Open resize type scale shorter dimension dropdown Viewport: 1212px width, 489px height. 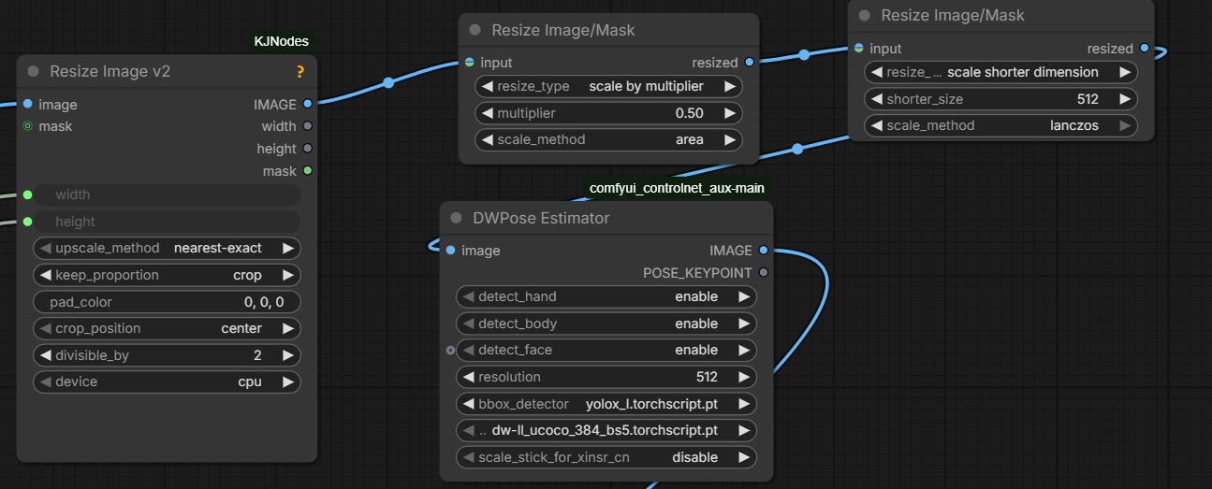pyautogui.click(x=1001, y=72)
